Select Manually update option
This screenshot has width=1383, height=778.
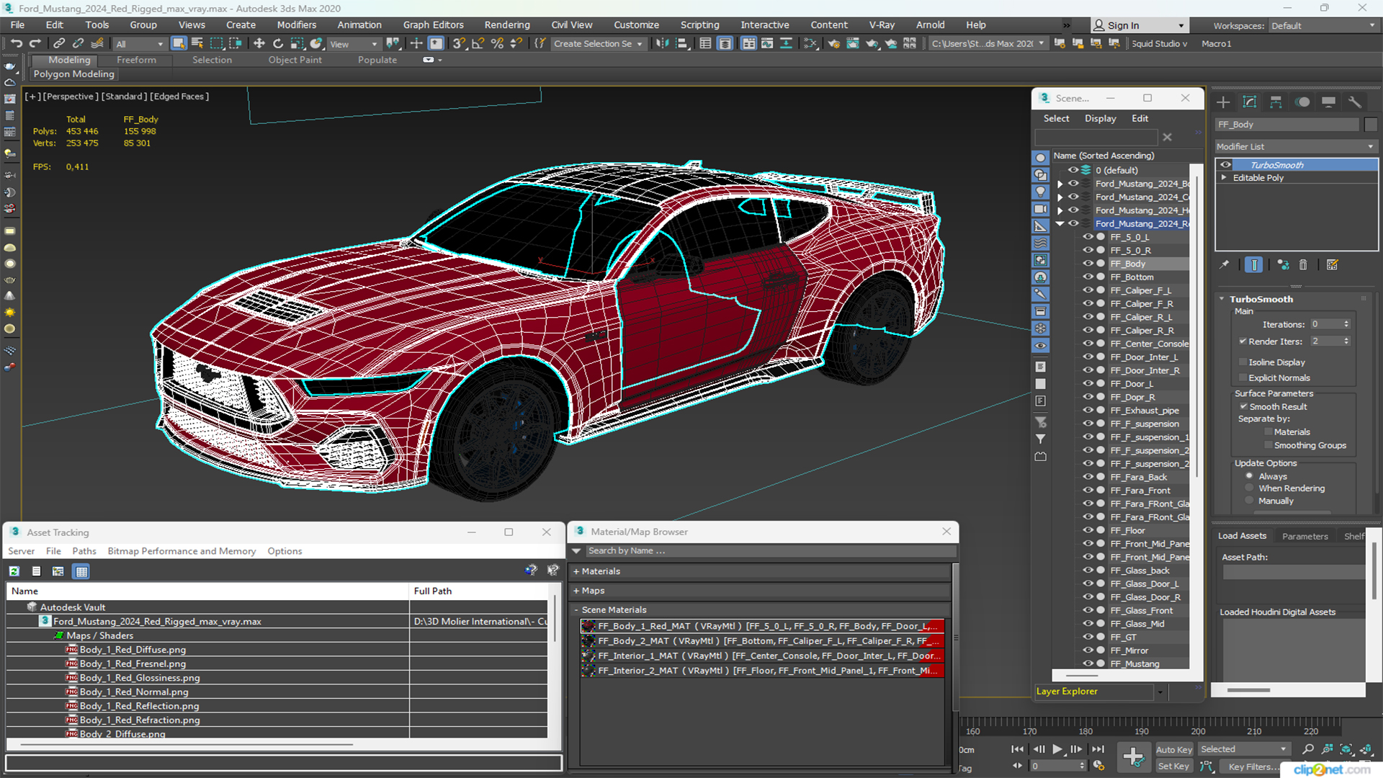(1249, 501)
